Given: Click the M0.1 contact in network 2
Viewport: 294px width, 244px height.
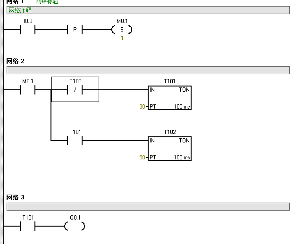Looking at the screenshot, I should [x=27, y=90].
